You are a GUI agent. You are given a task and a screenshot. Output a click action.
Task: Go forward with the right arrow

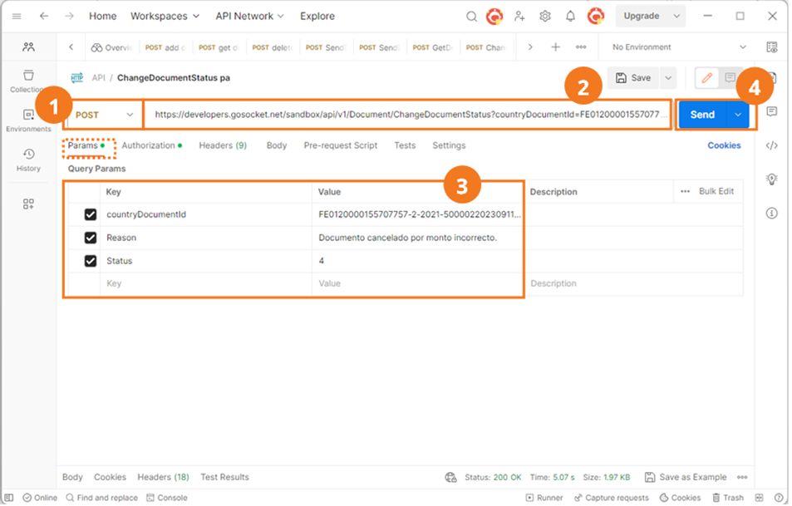point(69,16)
